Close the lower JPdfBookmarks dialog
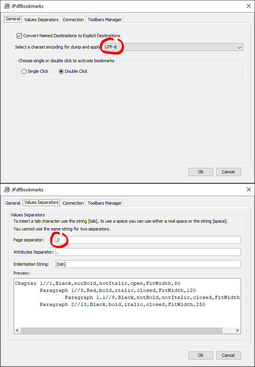The height and width of the screenshot is (367, 255). pyautogui.click(x=249, y=190)
